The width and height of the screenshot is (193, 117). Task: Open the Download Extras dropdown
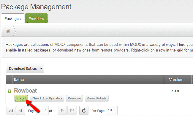pyautogui.click(x=25, y=68)
